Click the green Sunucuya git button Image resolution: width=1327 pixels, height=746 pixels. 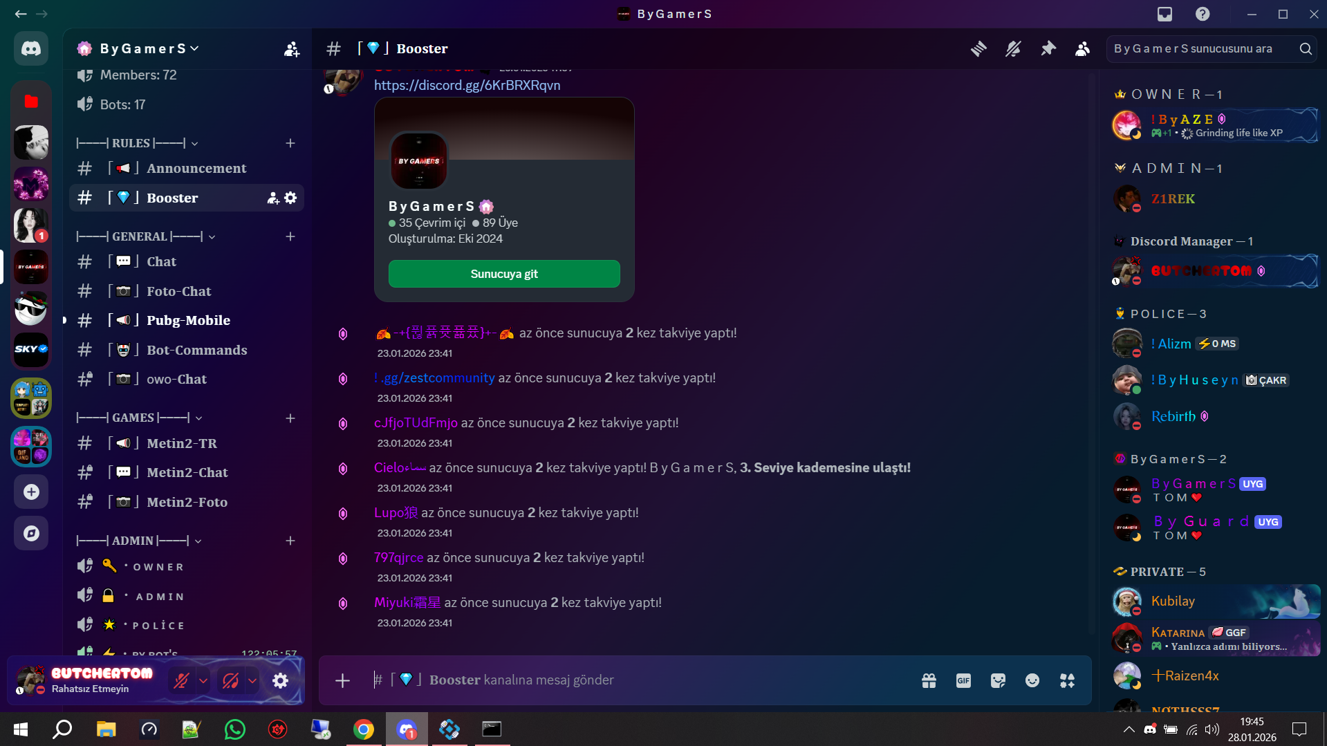pyautogui.click(x=504, y=274)
